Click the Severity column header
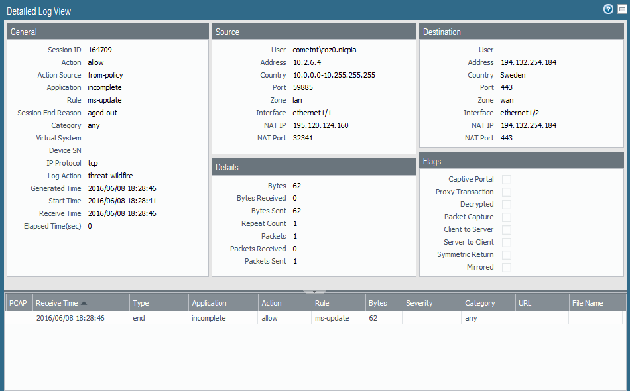Viewport: 630px width, 391px height. tap(419, 303)
